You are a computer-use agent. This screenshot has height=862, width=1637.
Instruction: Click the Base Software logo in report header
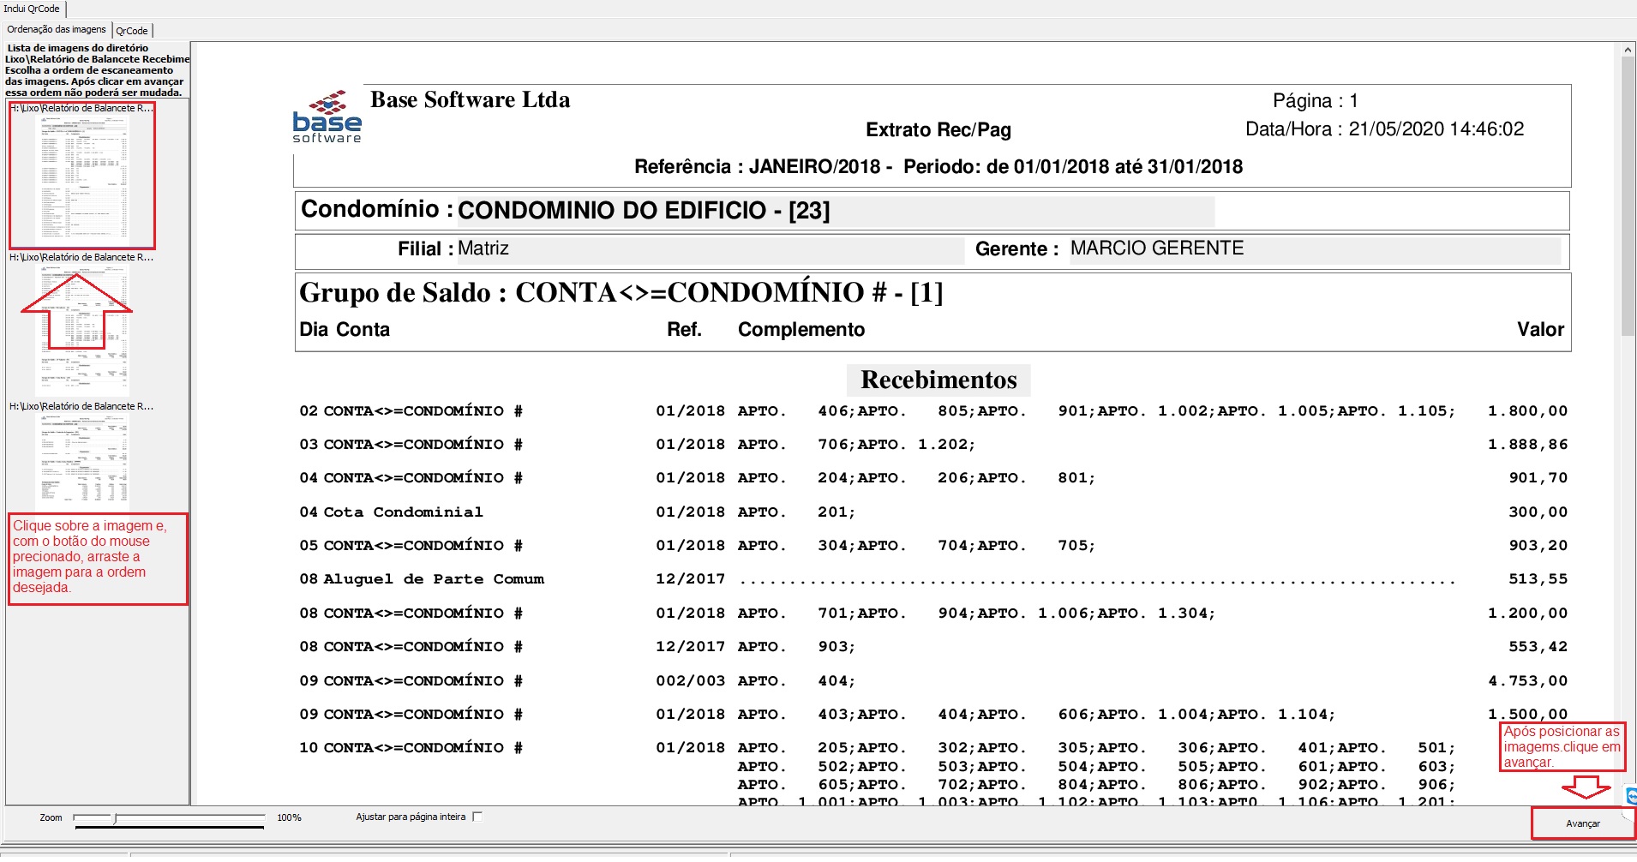pyautogui.click(x=327, y=117)
